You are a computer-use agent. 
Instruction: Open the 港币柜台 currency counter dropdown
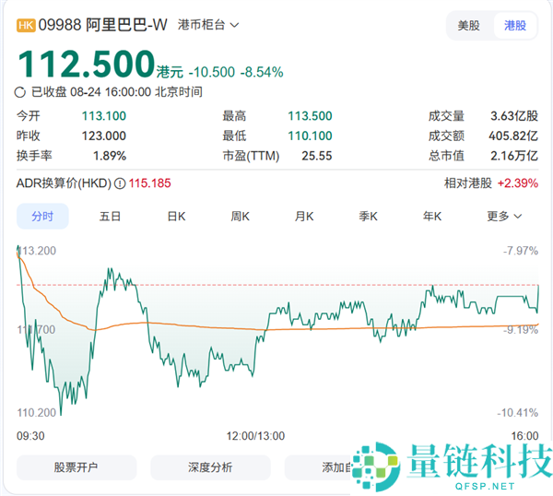click(x=208, y=25)
